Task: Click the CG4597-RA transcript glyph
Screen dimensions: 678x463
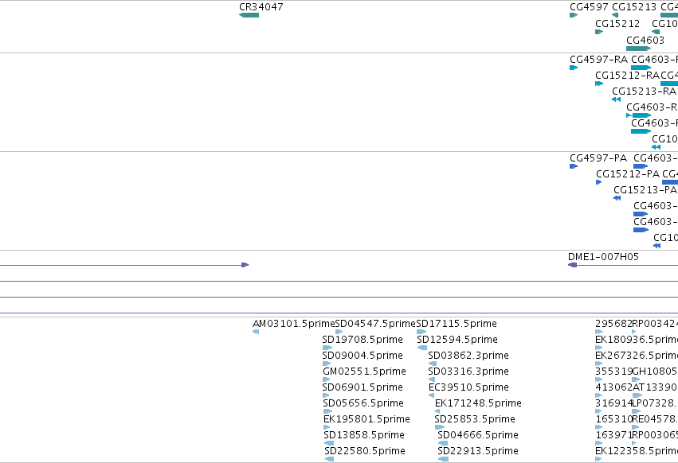Action: [574, 68]
